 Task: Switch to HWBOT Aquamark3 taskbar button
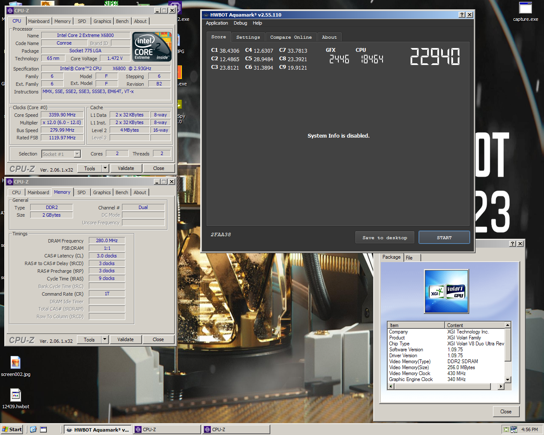[x=98, y=429]
